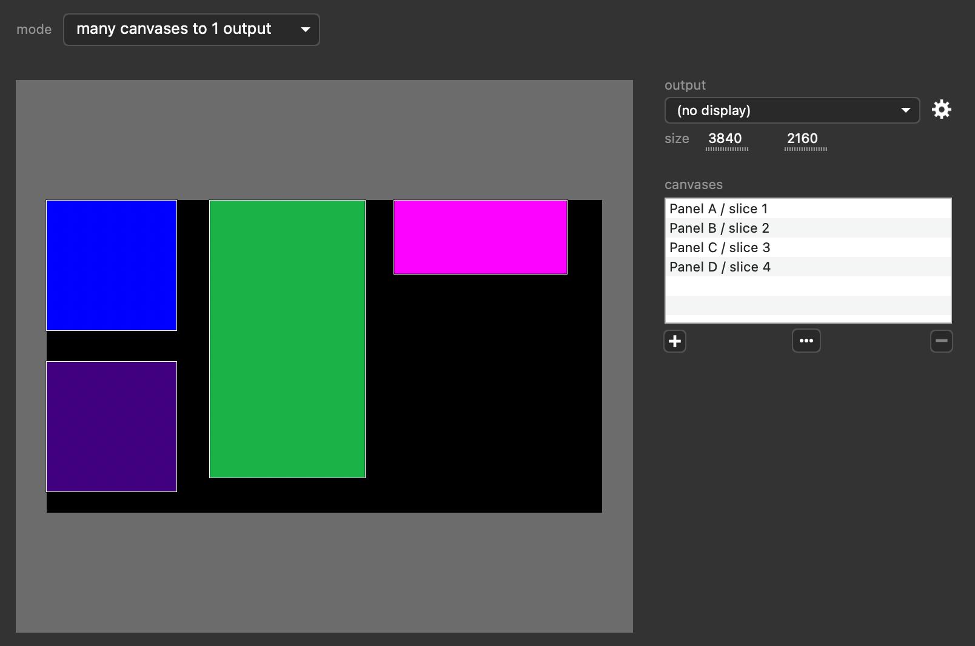Click empty row below Panel D in list
Image resolution: width=975 pixels, height=646 pixels.
click(x=808, y=287)
